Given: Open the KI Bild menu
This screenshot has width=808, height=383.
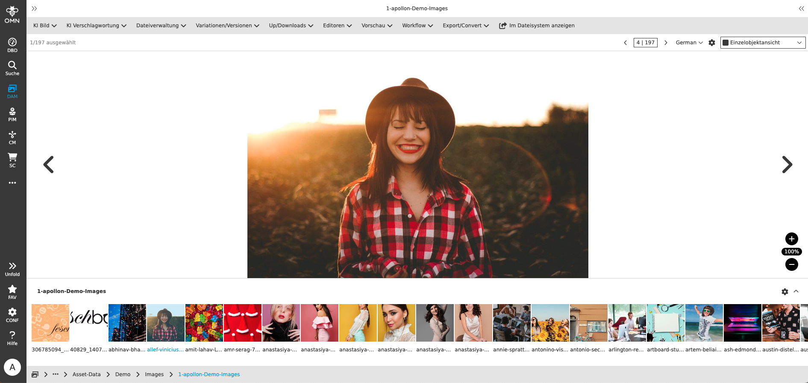Looking at the screenshot, I should 45,26.
